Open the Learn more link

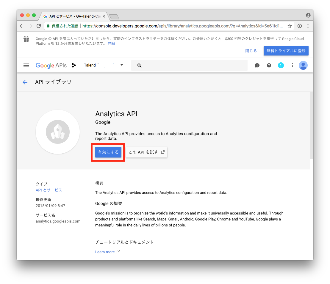click(x=105, y=252)
